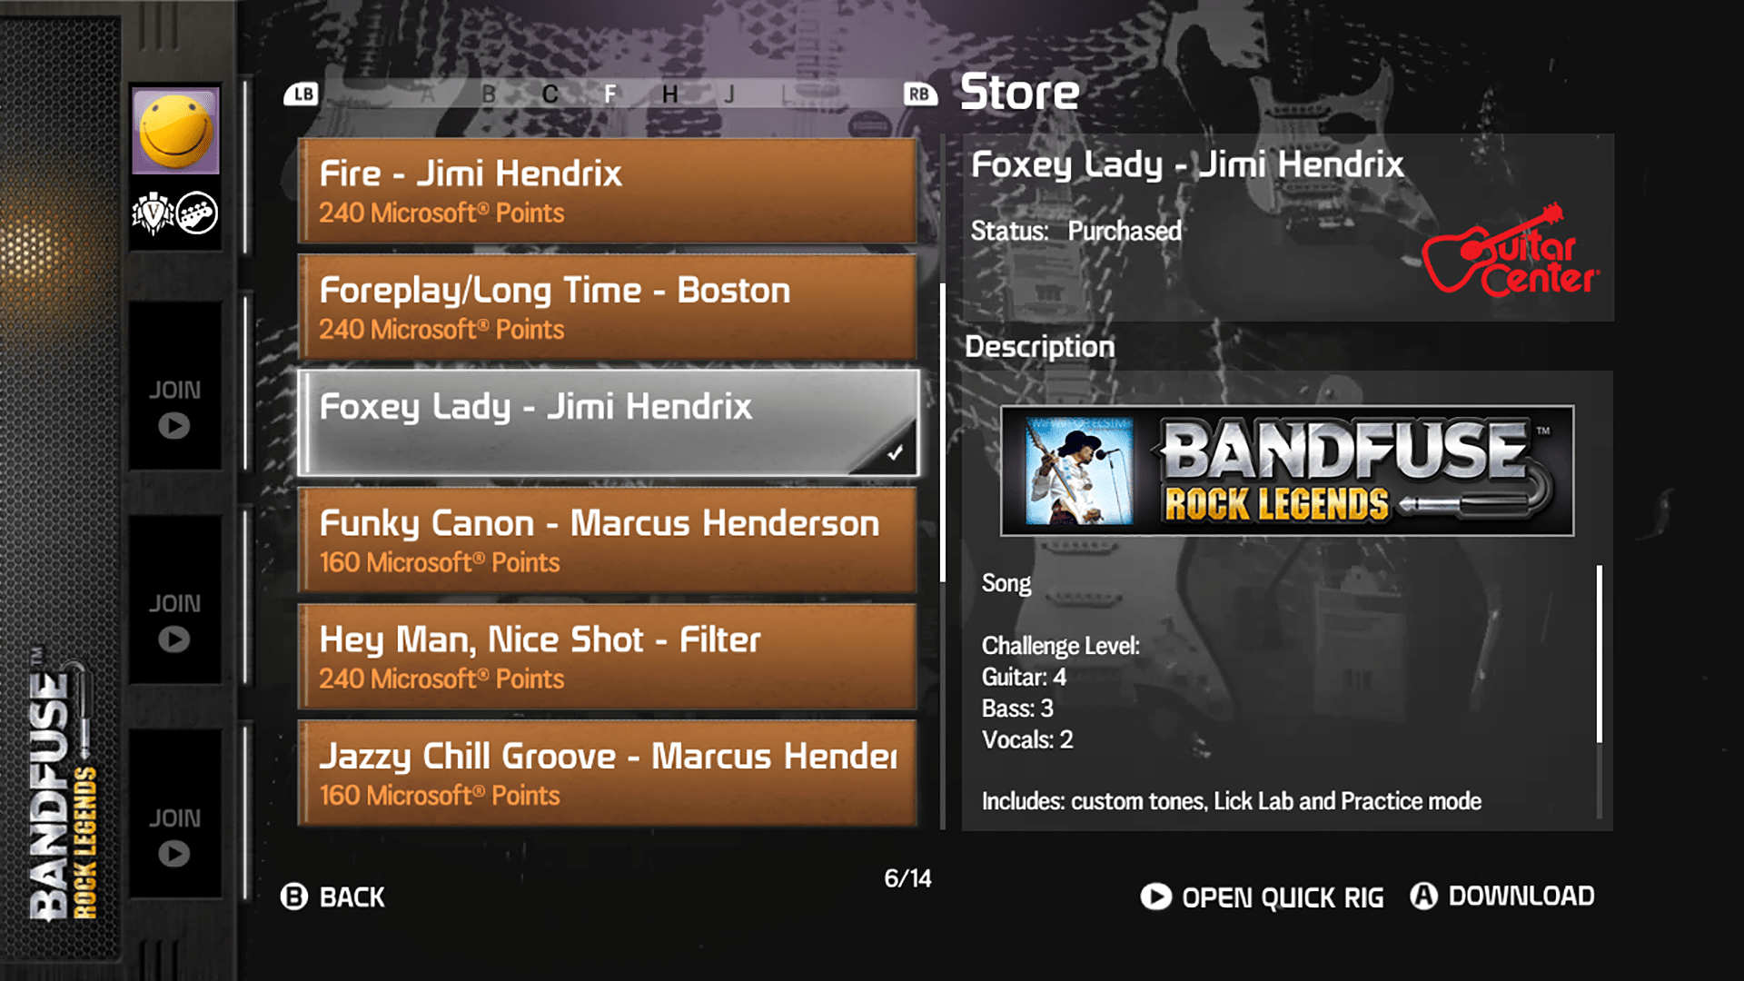Join as the fourth player slot
1744x981 pixels.
(x=174, y=836)
